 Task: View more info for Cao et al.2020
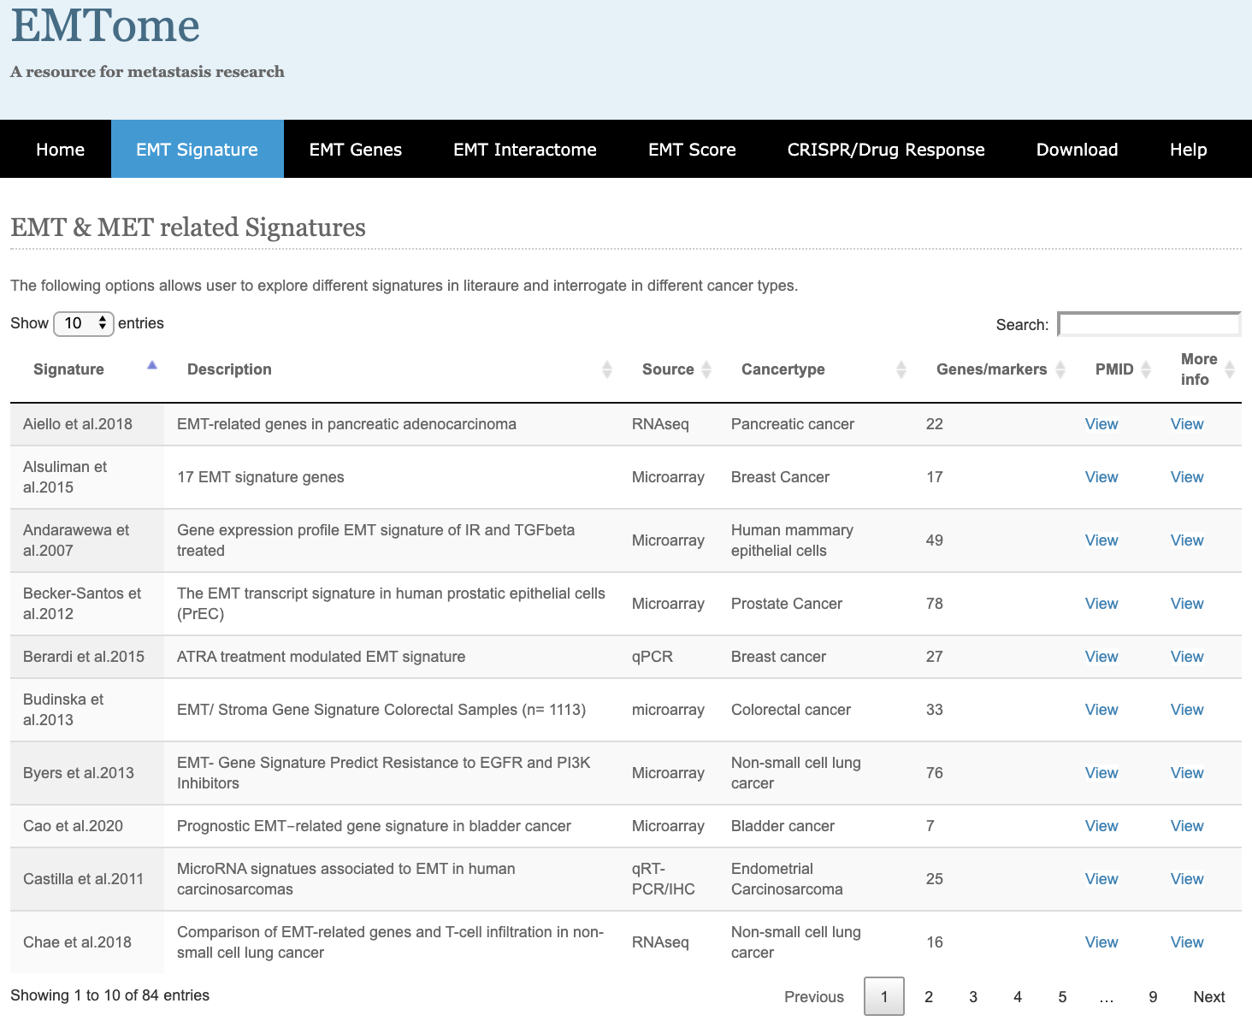tap(1187, 826)
